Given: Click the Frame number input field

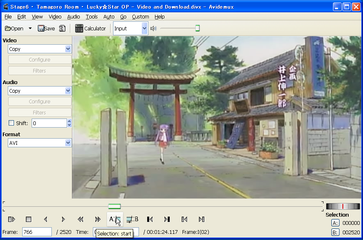Looking at the screenshot, I should pos(37,232).
